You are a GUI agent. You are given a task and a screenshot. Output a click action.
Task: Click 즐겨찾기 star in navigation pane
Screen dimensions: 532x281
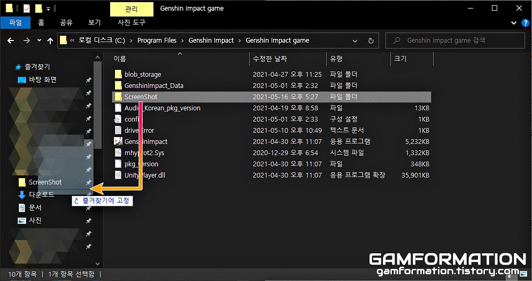[18, 67]
